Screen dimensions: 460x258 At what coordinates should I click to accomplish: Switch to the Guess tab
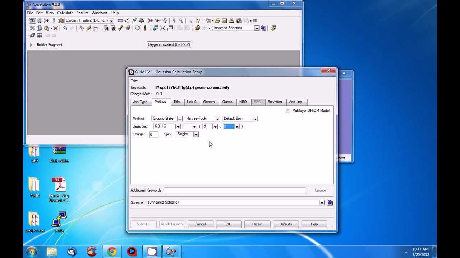coord(227,102)
